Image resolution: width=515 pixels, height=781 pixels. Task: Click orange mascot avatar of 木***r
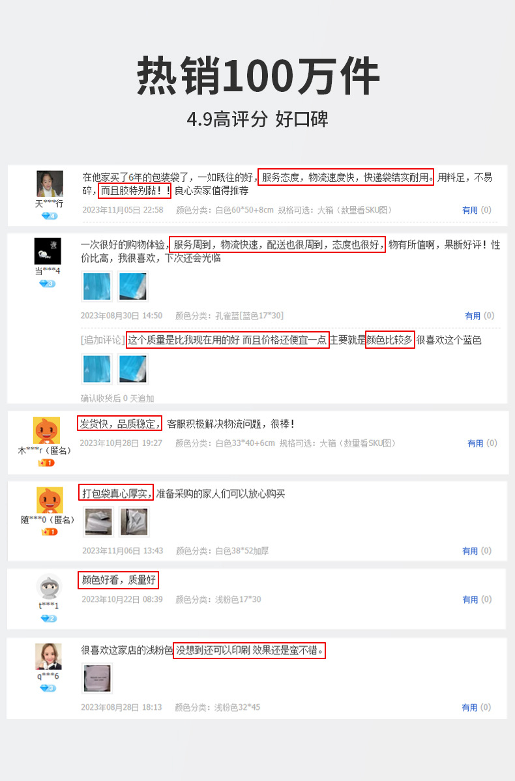click(x=46, y=430)
